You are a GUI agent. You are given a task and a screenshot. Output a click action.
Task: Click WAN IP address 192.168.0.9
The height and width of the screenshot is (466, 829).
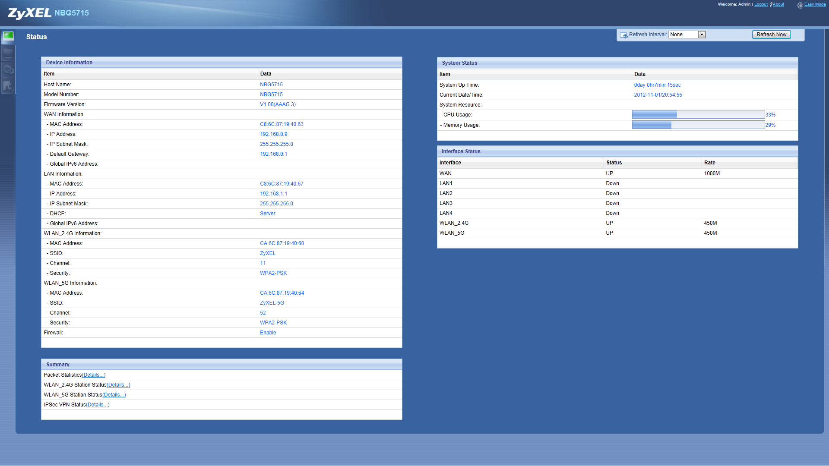pos(273,134)
